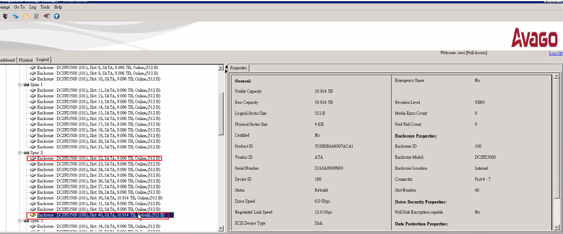
Task: Click the yellow clock toolbar icon
Action: 25,16
